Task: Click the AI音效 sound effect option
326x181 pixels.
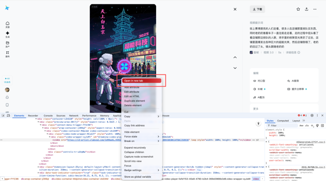Action: coord(293,81)
